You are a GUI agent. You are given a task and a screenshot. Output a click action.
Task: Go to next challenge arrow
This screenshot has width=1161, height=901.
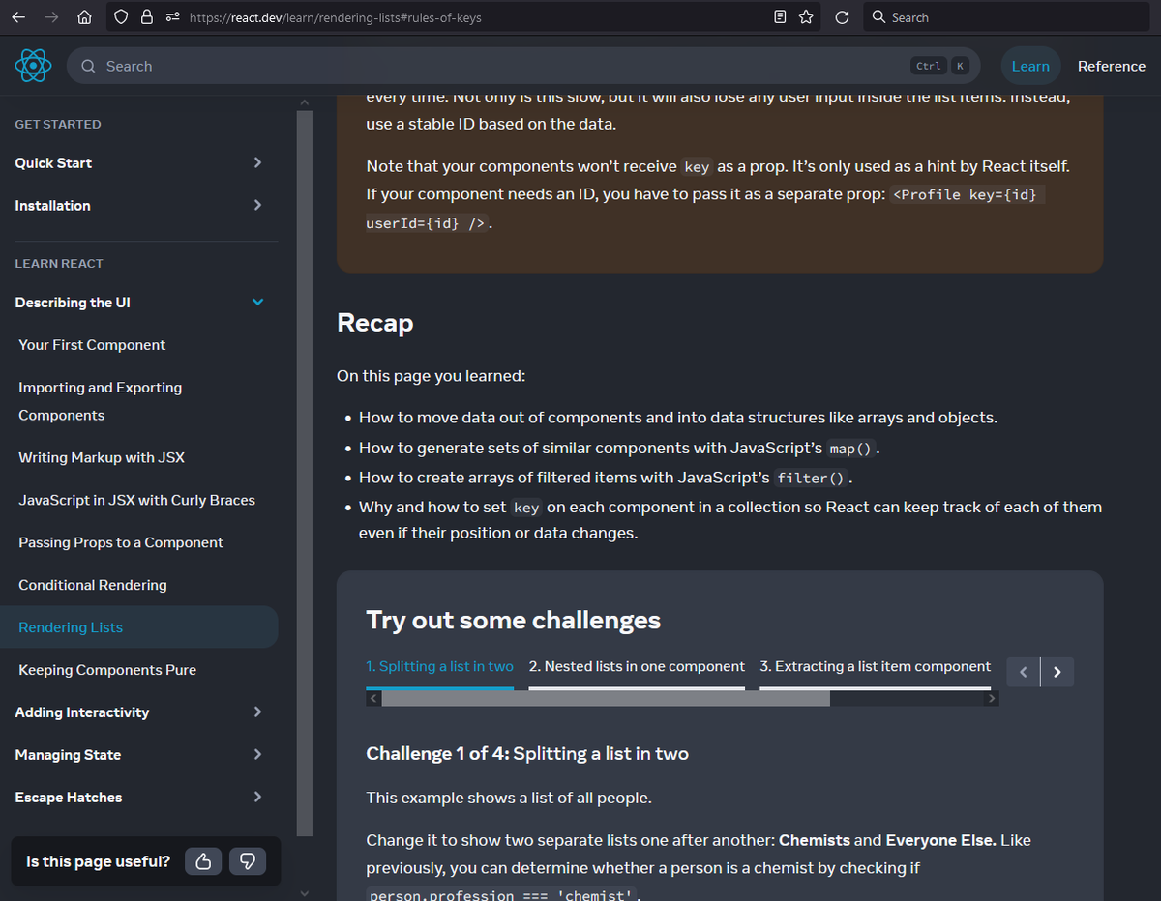click(x=1057, y=672)
